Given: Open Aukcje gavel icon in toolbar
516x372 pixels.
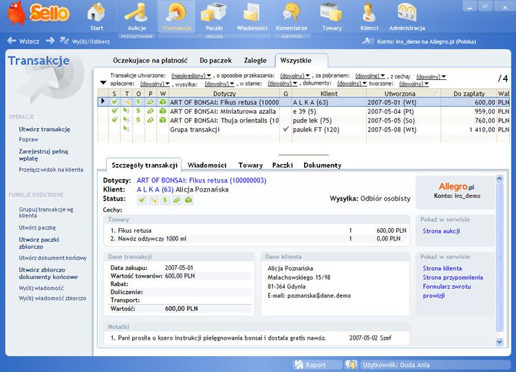Looking at the screenshot, I should [x=136, y=14].
